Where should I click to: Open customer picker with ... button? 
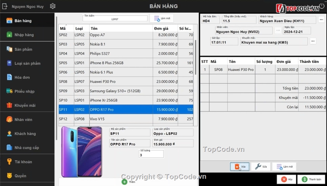pos(321,20)
